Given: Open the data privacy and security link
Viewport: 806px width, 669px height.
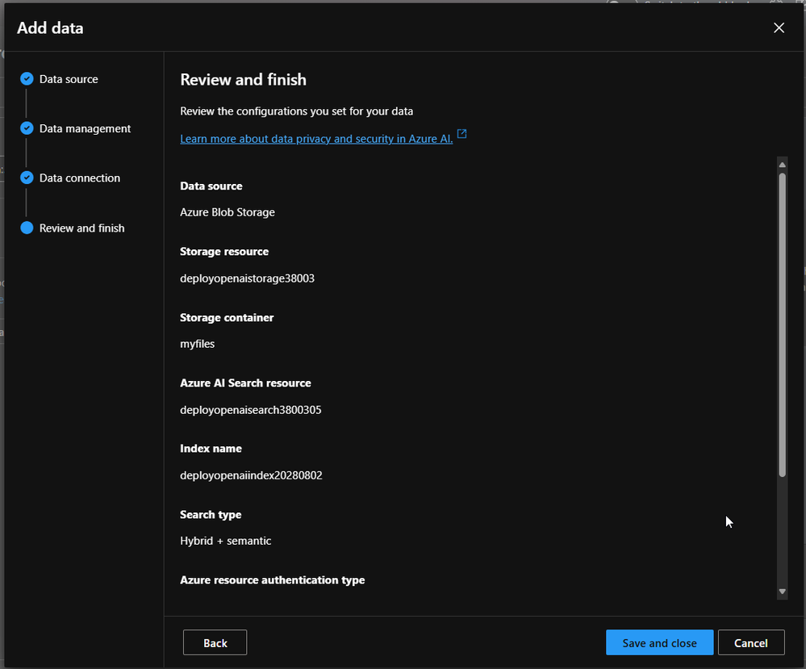Looking at the screenshot, I should click(316, 139).
